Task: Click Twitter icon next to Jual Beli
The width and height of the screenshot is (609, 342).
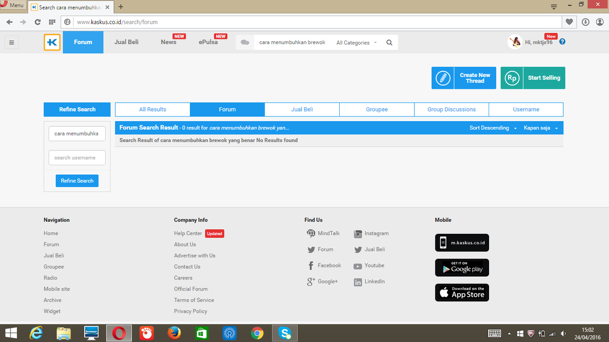Action: coord(358,249)
